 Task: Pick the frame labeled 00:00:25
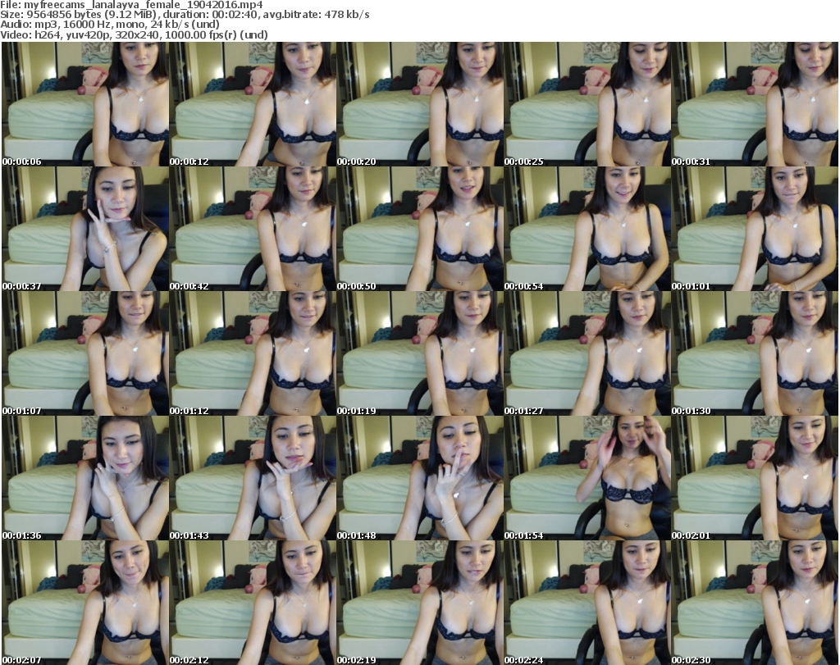coord(587,104)
